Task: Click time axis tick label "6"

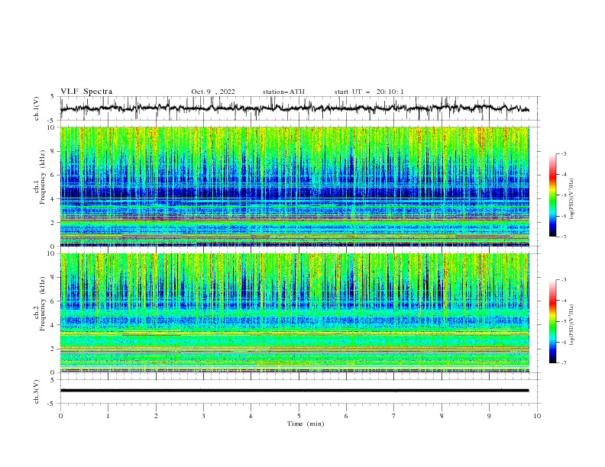Action: click(x=346, y=416)
